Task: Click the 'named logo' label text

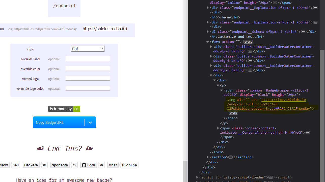Action: [x=31, y=79]
